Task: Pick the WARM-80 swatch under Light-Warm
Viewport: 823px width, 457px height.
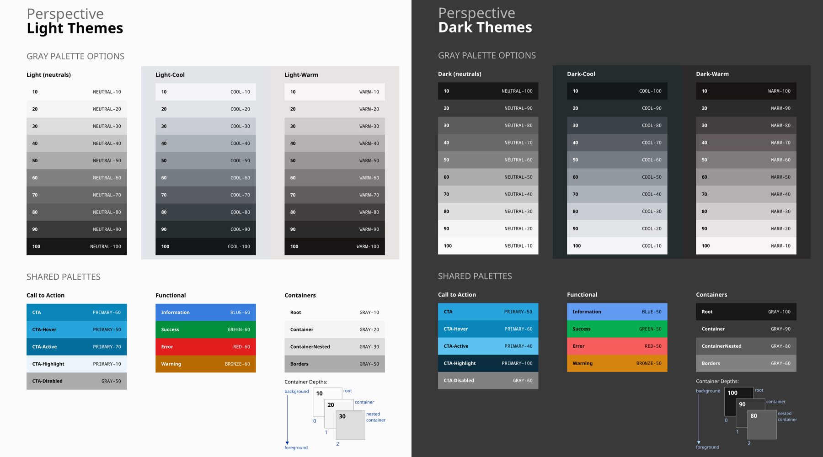Action: coord(334,212)
